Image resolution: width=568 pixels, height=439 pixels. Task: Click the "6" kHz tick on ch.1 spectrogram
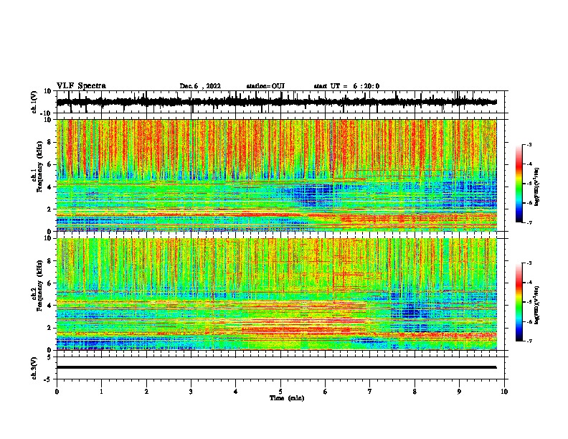[49, 164]
